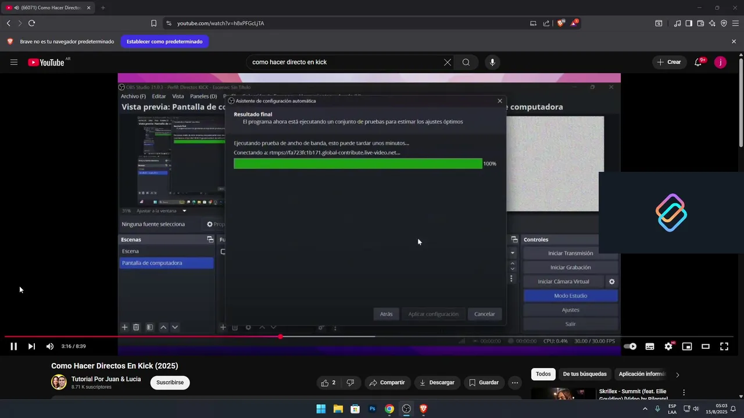Screen dimensions: 744x418
Task: Dismiss the default browser infobar
Action: [x=734, y=42]
